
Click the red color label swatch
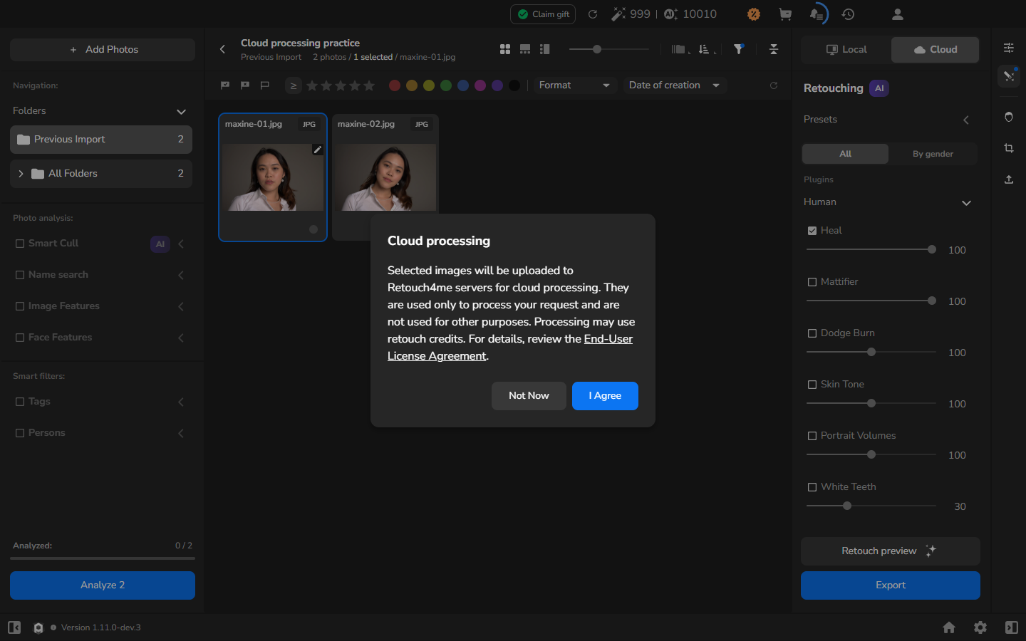pyautogui.click(x=395, y=85)
